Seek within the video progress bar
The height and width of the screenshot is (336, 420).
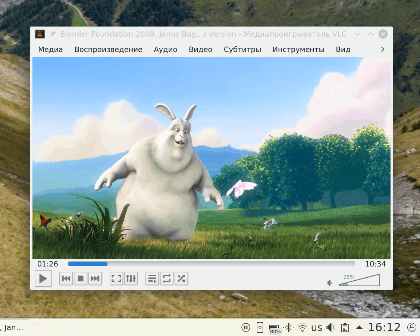[211, 264]
